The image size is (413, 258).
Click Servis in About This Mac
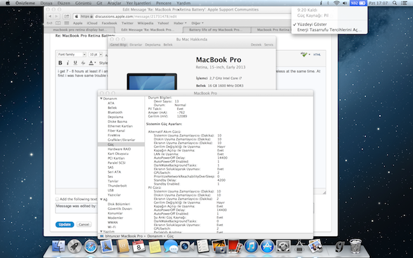tap(269, 45)
